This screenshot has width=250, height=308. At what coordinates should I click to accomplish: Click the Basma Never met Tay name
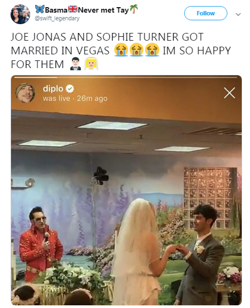(86, 10)
